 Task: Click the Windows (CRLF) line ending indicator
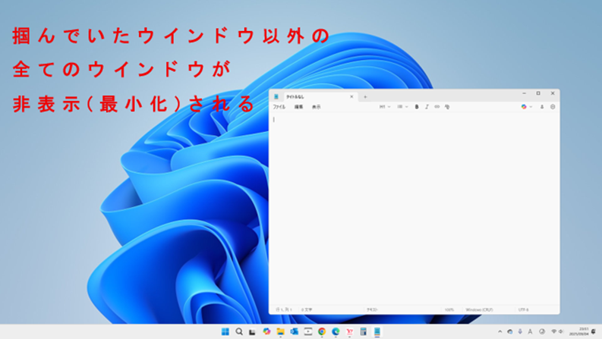click(x=479, y=309)
